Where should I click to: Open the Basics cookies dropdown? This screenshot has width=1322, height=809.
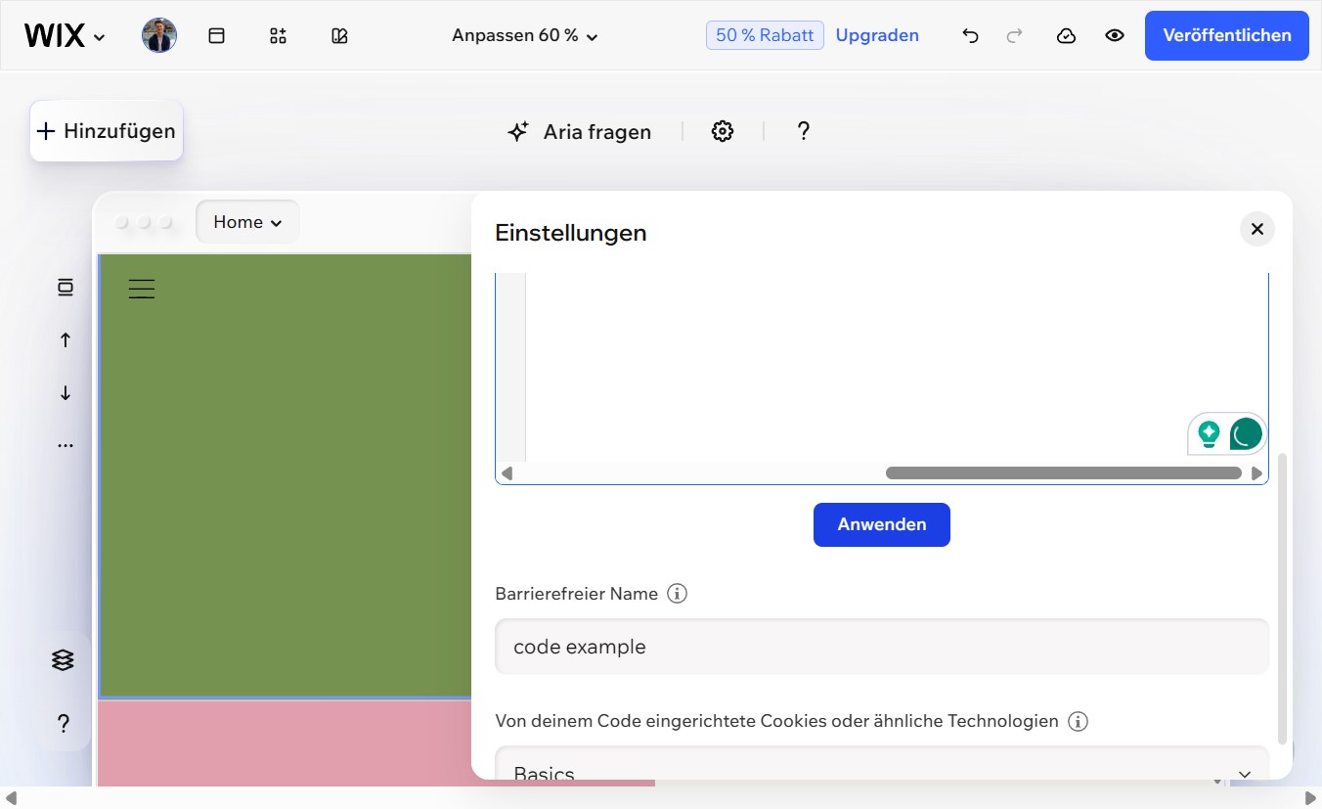coord(882,764)
